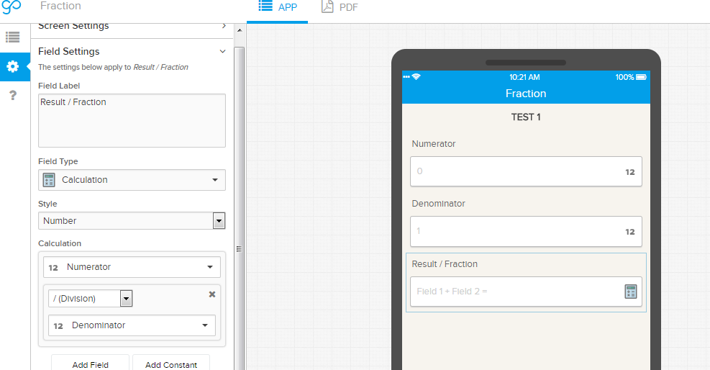Viewport: 710px width, 370px height.
Task: Click the Add Constant button
Action: click(171, 364)
